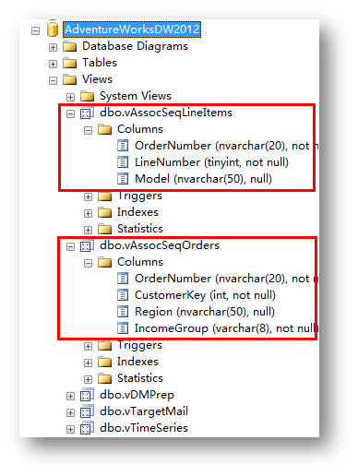This screenshot has height=476, width=358.
Task: Collapse Columns under vAssocSeqOrders
Action: coord(88,263)
